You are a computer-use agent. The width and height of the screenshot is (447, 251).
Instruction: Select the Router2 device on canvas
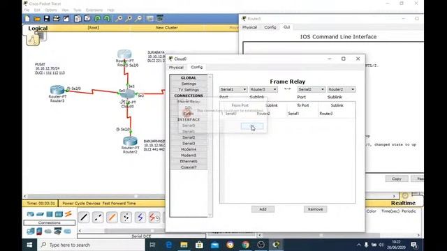tap(131, 141)
